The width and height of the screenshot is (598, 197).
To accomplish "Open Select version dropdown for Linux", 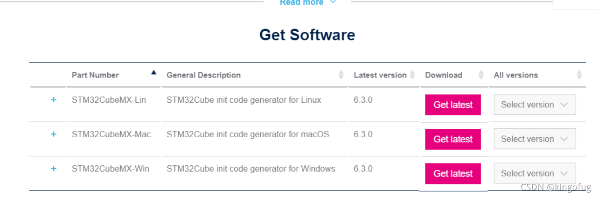I will [535, 105].
